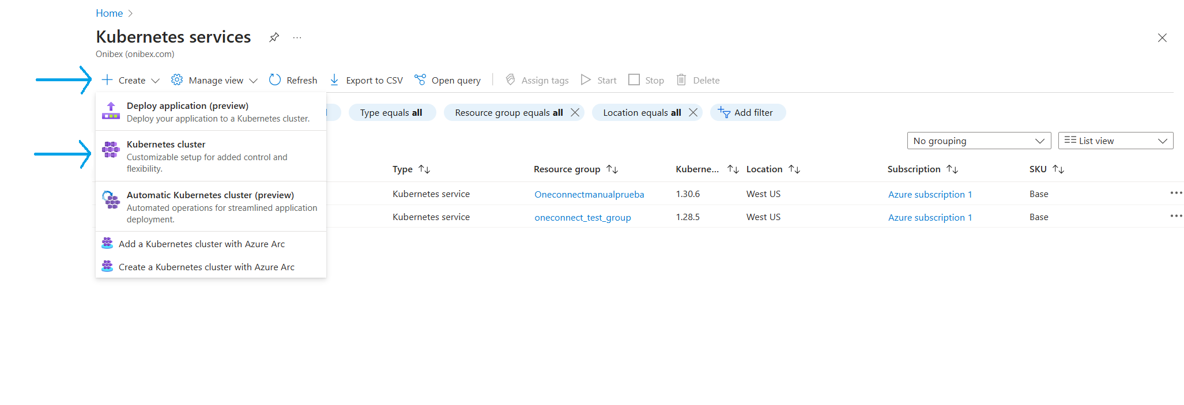1184x405 pixels.
Task: Click the Add filter button
Action: (x=747, y=112)
